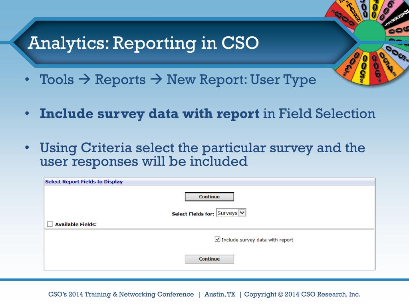
Task: Click the Select Fields for label
Action: coord(193,214)
